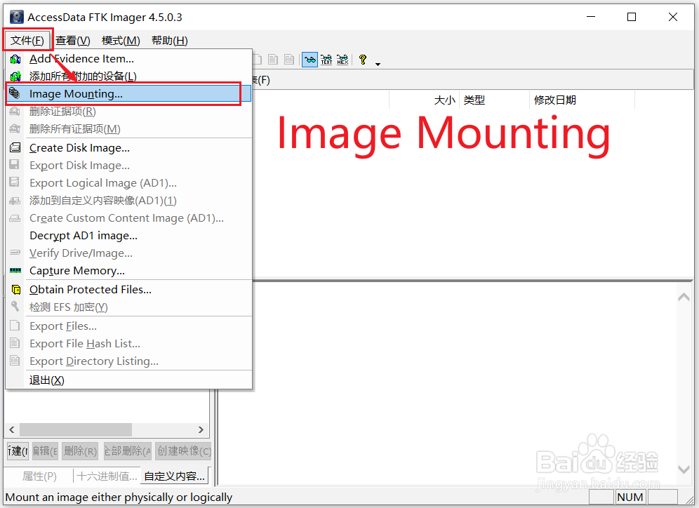Open the toolbar options dropdown arrow
The width and height of the screenshot is (699, 508).
(x=378, y=64)
